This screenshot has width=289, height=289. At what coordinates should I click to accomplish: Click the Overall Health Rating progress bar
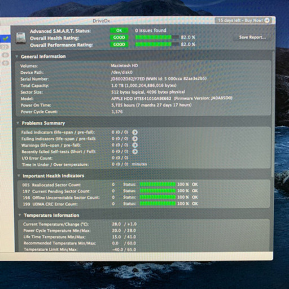(157, 37)
